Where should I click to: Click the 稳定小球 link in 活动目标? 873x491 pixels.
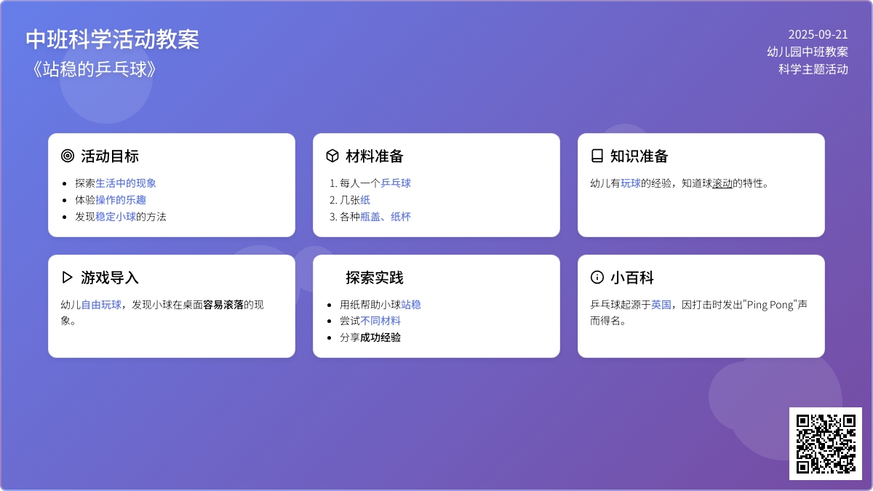pos(116,216)
